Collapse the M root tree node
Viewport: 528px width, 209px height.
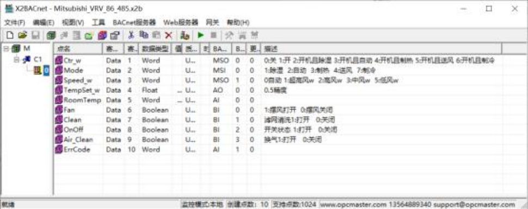point(6,49)
